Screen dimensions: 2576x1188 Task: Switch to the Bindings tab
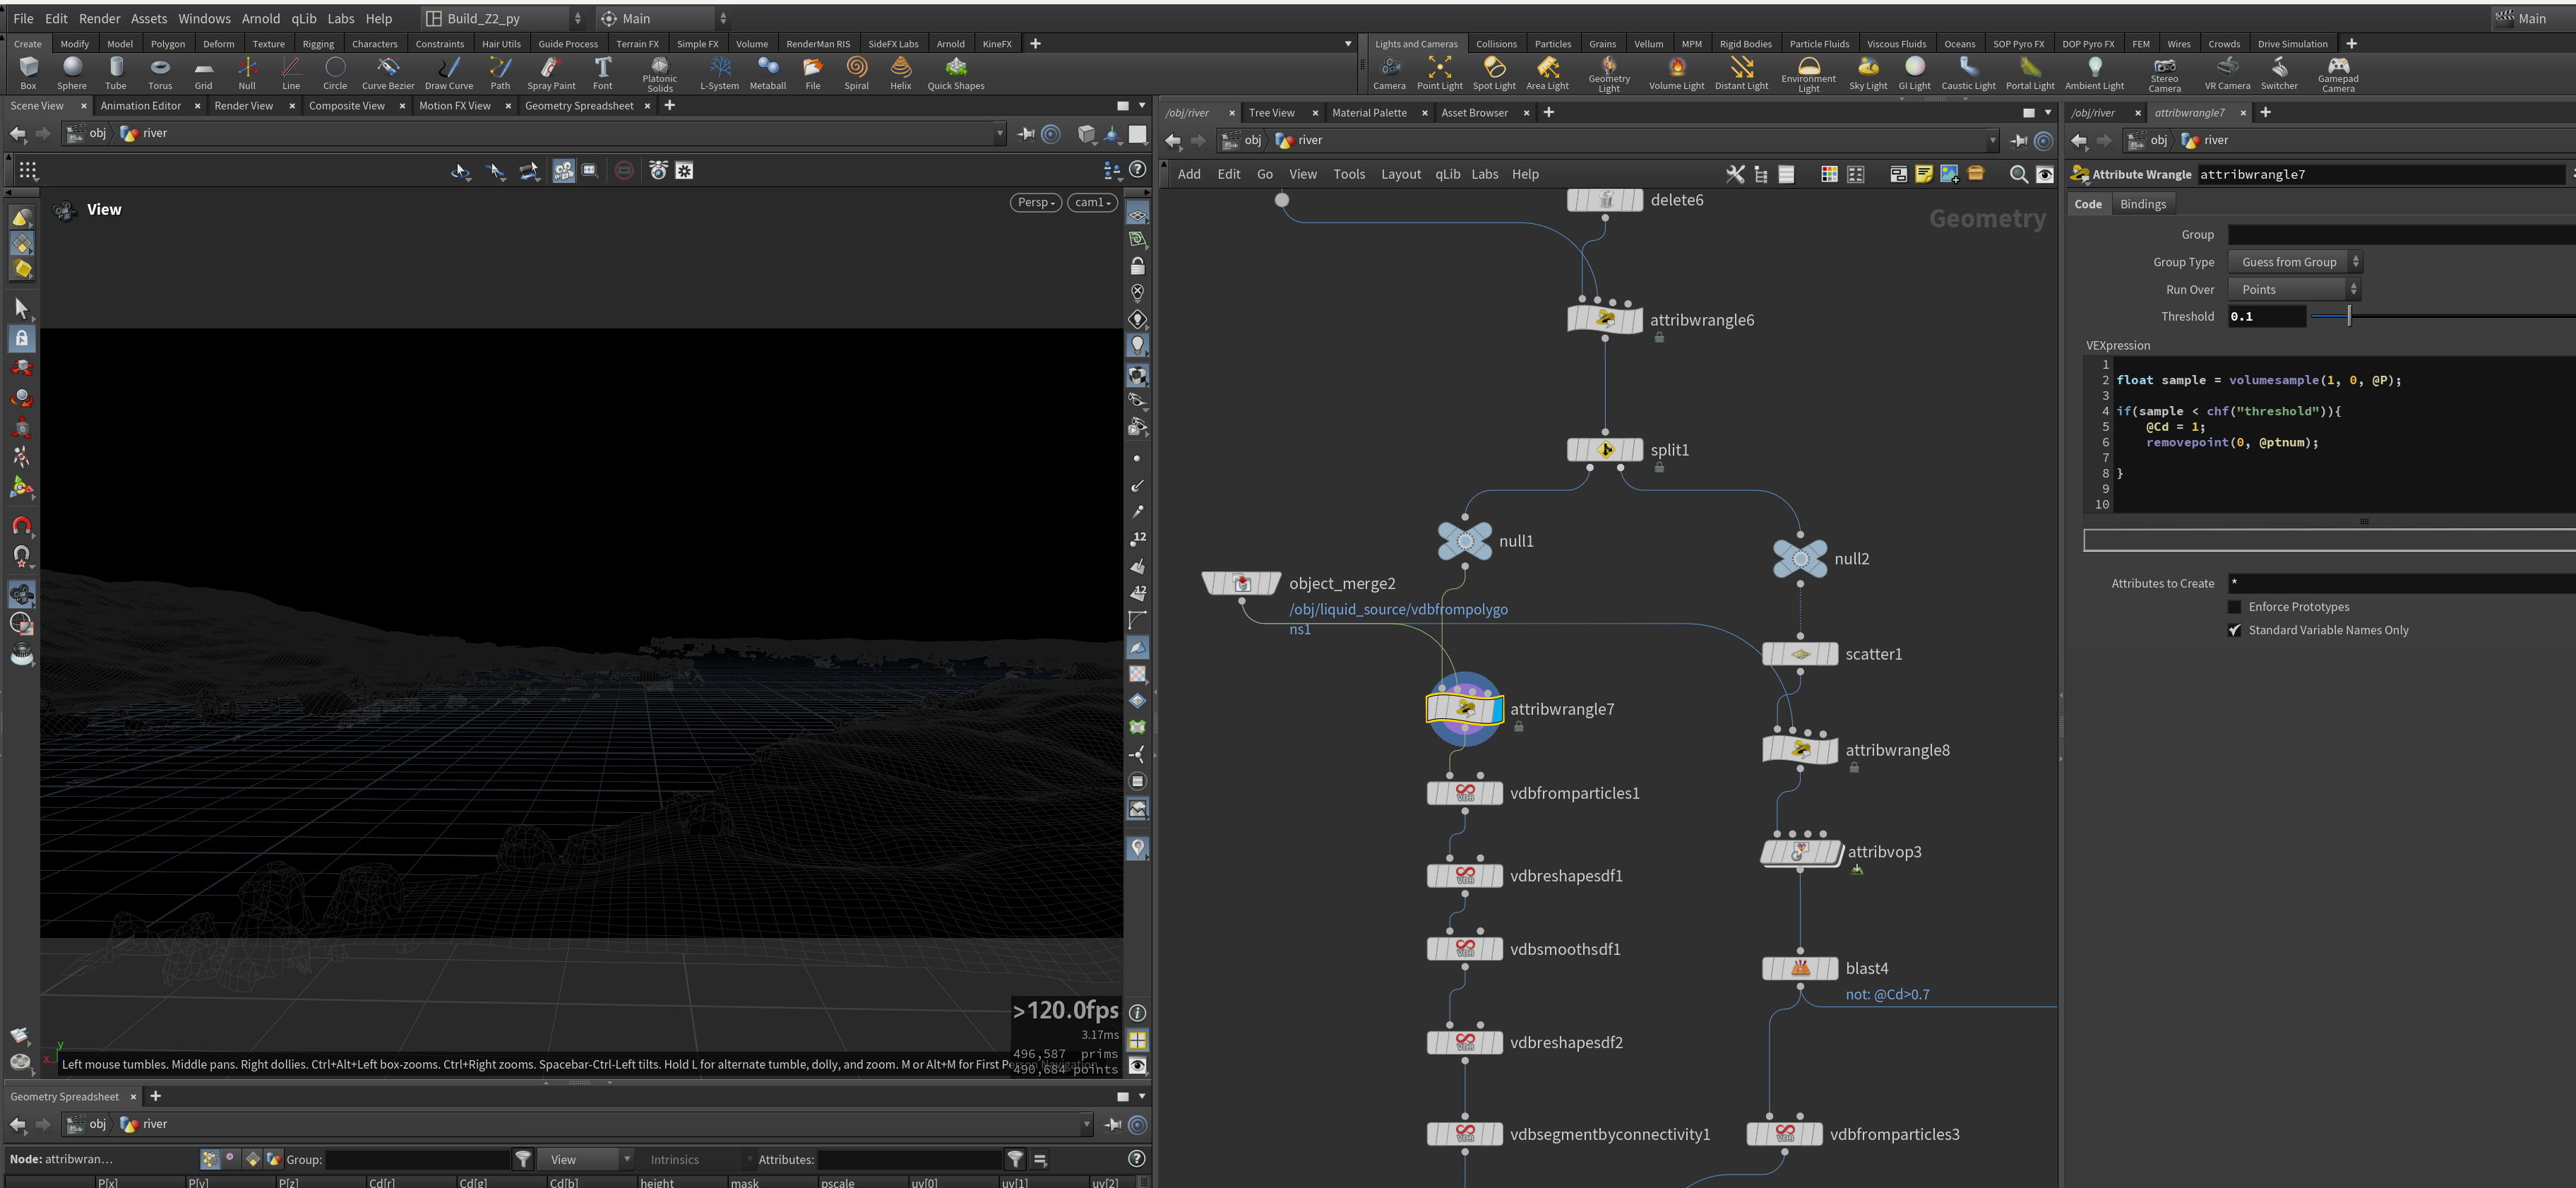click(2143, 204)
